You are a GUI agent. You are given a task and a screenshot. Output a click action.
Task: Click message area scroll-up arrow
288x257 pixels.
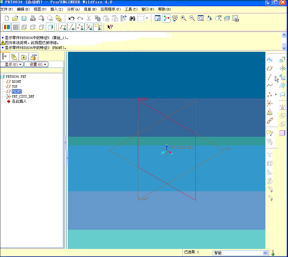pos(284,35)
